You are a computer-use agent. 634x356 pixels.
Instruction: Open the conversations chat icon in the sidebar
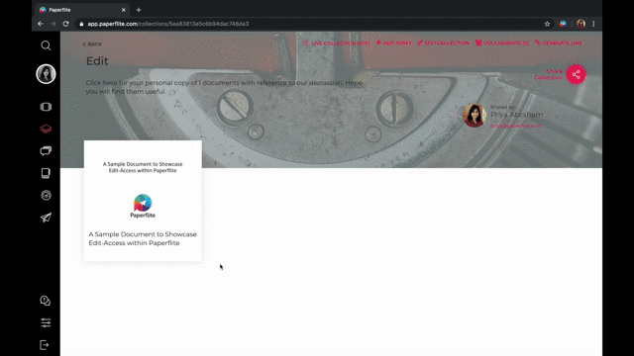(46, 151)
